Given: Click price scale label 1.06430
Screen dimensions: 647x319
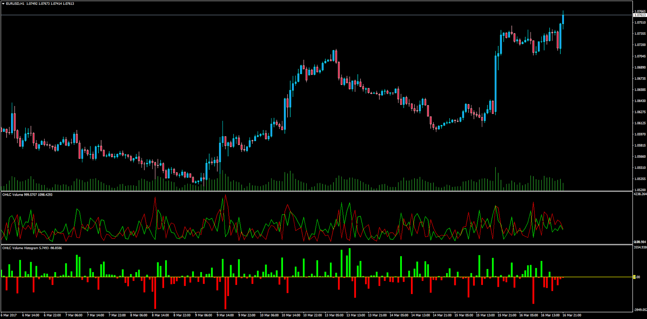Looking at the screenshot, I should click(x=640, y=101).
